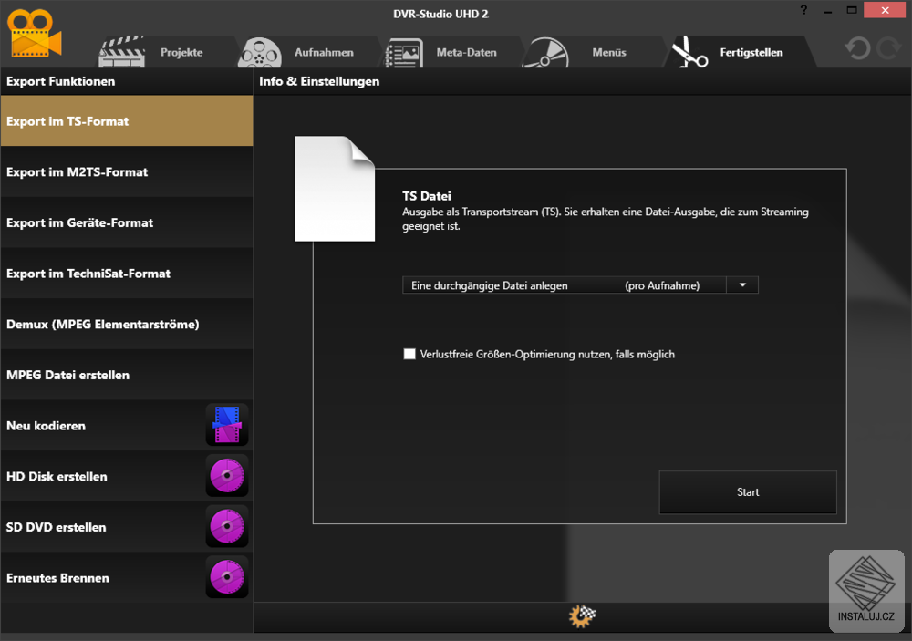Viewport: 912px width, 641px height.
Task: Click the film strip icon beside Neu kodieren
Action: click(x=227, y=425)
